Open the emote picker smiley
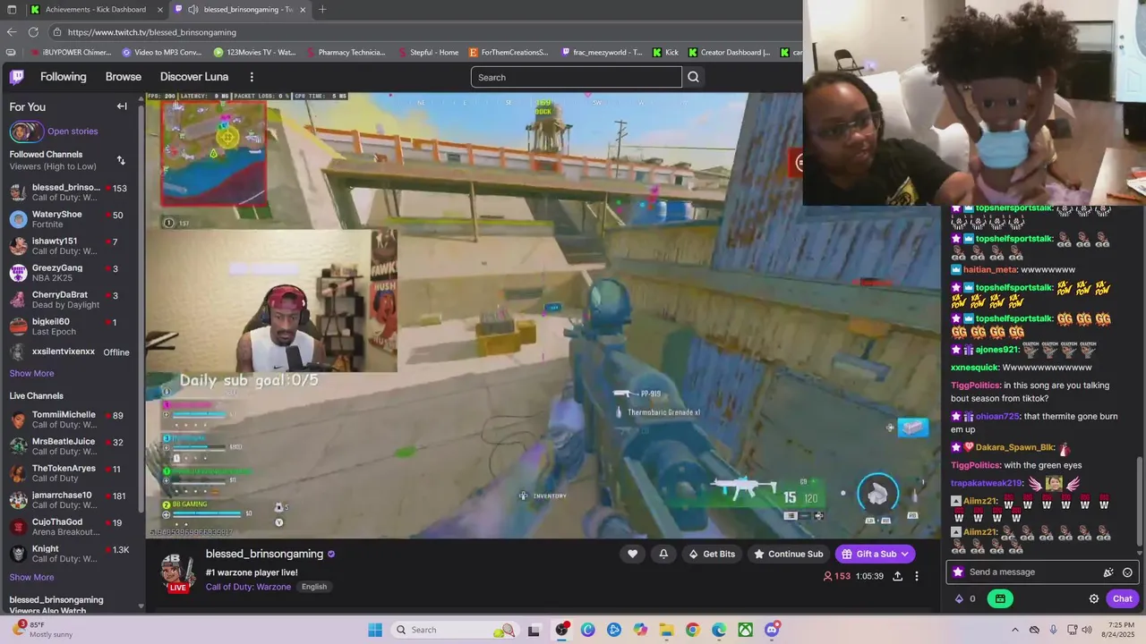Viewport: 1146px width, 644px height. pos(1127,572)
